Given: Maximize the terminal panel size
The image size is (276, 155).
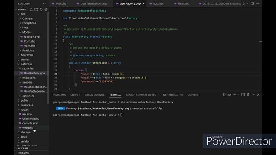Looking at the screenshot, I should tap(254, 95).
